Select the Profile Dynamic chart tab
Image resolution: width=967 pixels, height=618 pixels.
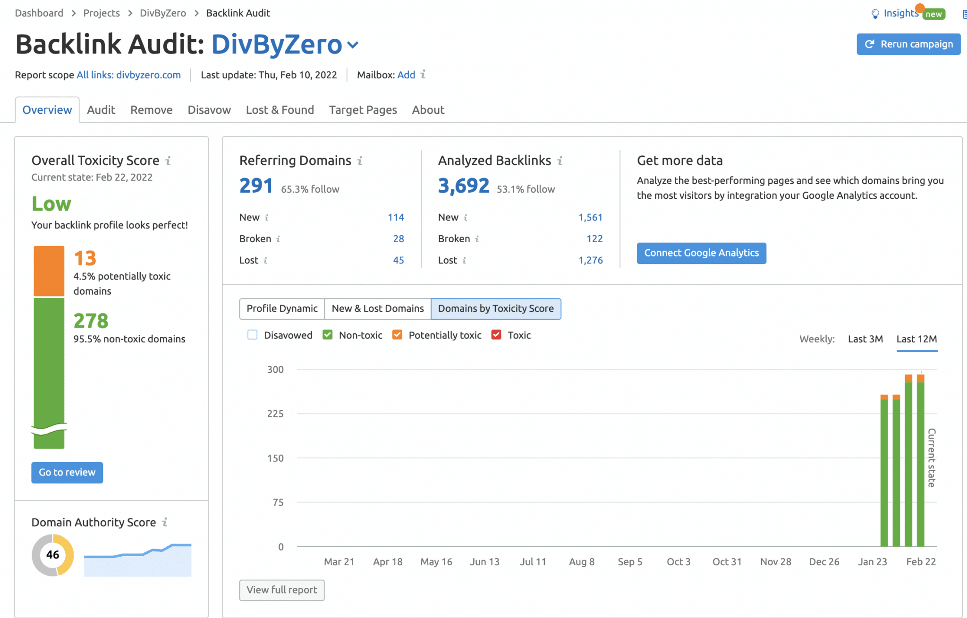point(282,309)
